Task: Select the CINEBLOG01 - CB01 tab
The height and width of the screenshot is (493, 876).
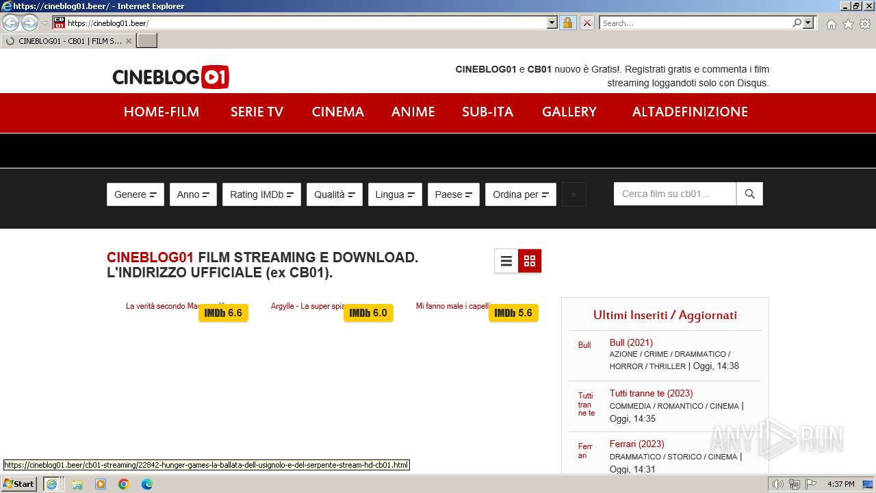Action: (67, 41)
